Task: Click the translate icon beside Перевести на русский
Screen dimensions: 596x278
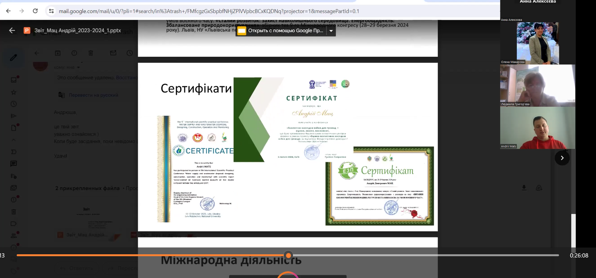Action: pyautogui.click(x=61, y=95)
